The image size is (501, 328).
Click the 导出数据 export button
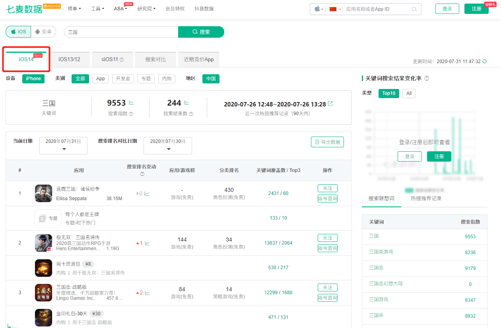[x=327, y=142]
